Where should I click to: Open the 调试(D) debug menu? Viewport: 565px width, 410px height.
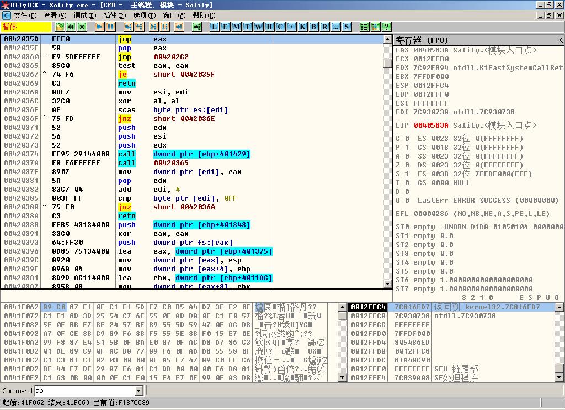[x=84, y=15]
